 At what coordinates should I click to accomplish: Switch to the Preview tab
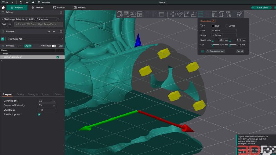38,7
